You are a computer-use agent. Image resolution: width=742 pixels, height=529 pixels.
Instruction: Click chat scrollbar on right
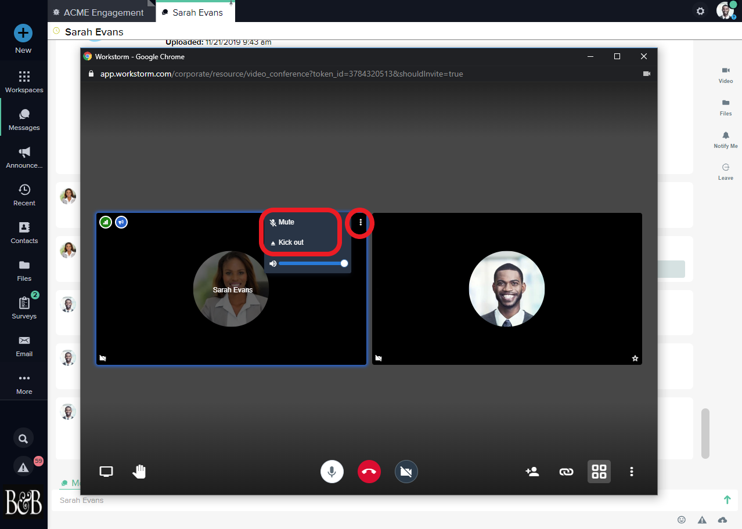705,433
